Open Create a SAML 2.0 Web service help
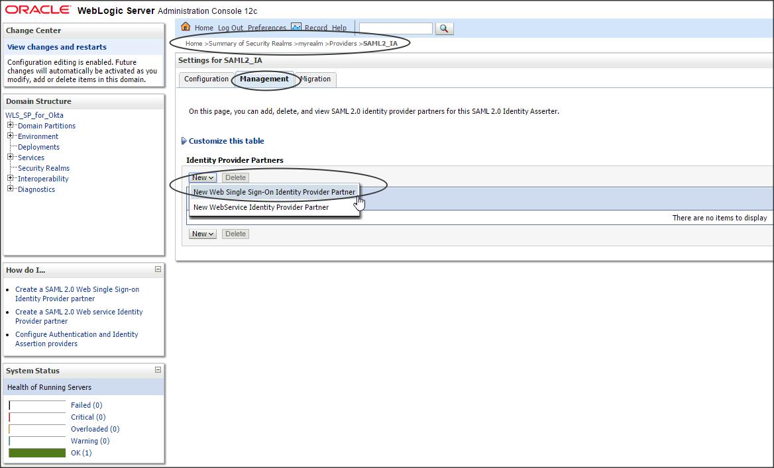Viewport: 774px width, 468px height. pyautogui.click(x=79, y=316)
